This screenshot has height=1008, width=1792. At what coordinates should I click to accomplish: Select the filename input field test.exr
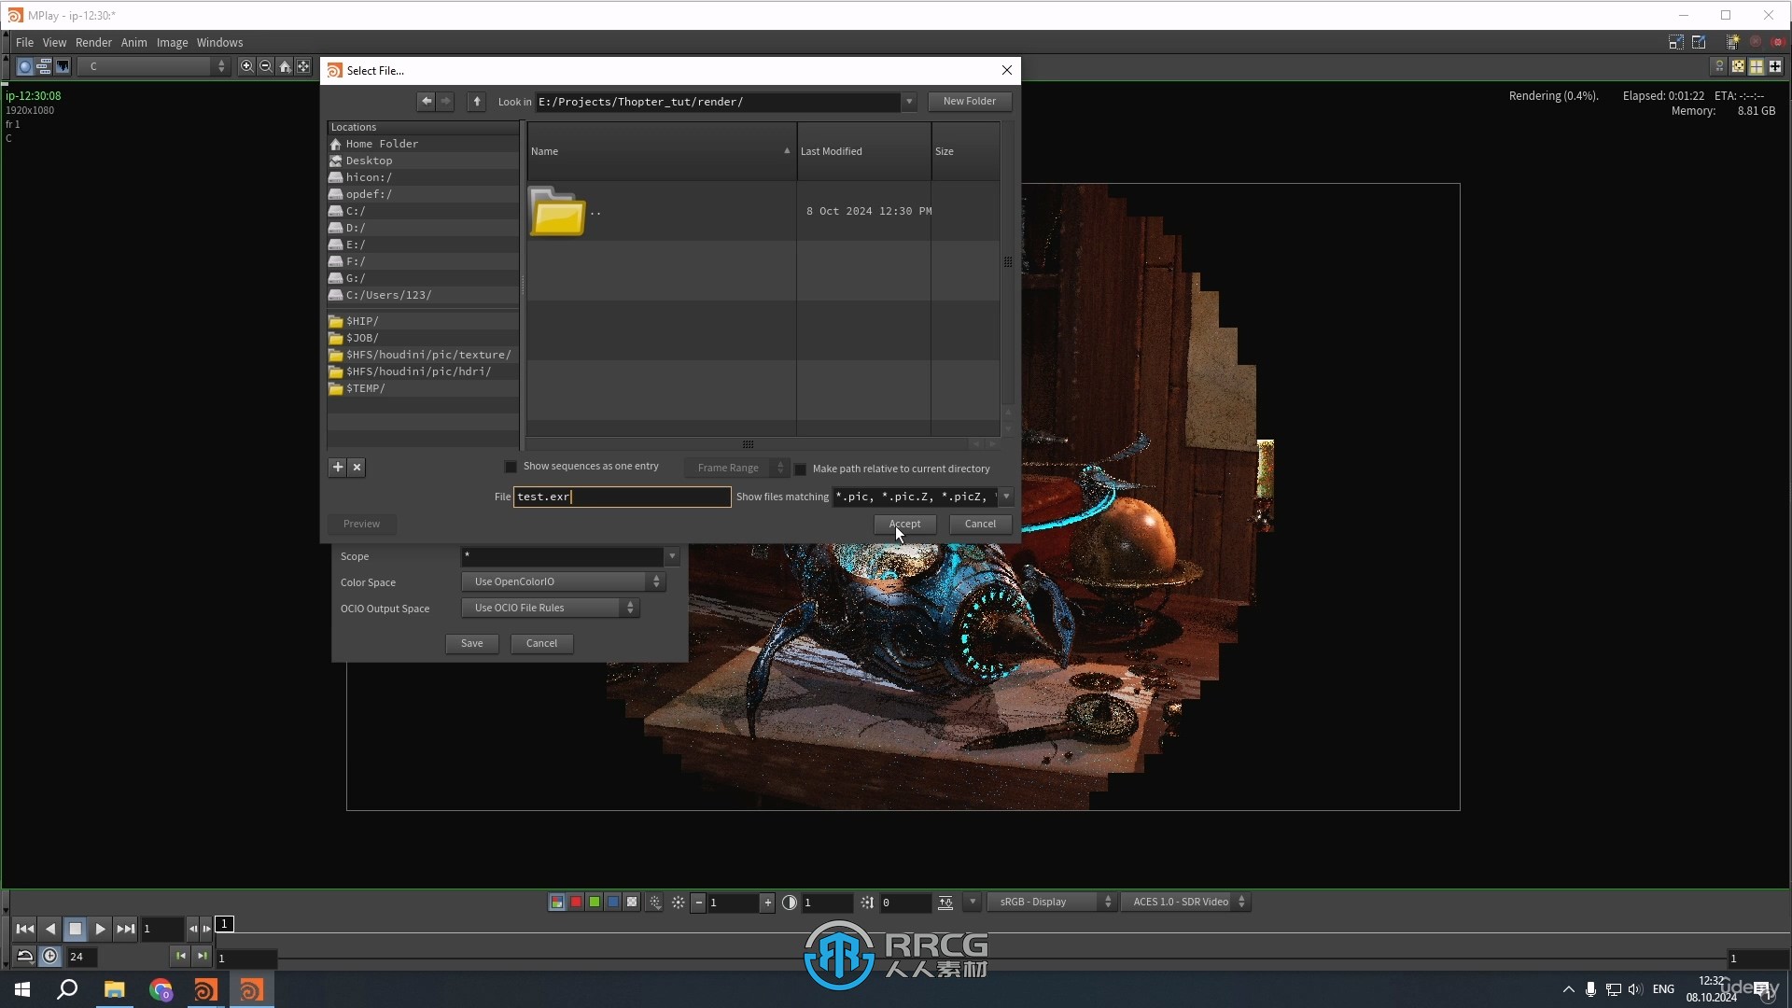pos(622,496)
